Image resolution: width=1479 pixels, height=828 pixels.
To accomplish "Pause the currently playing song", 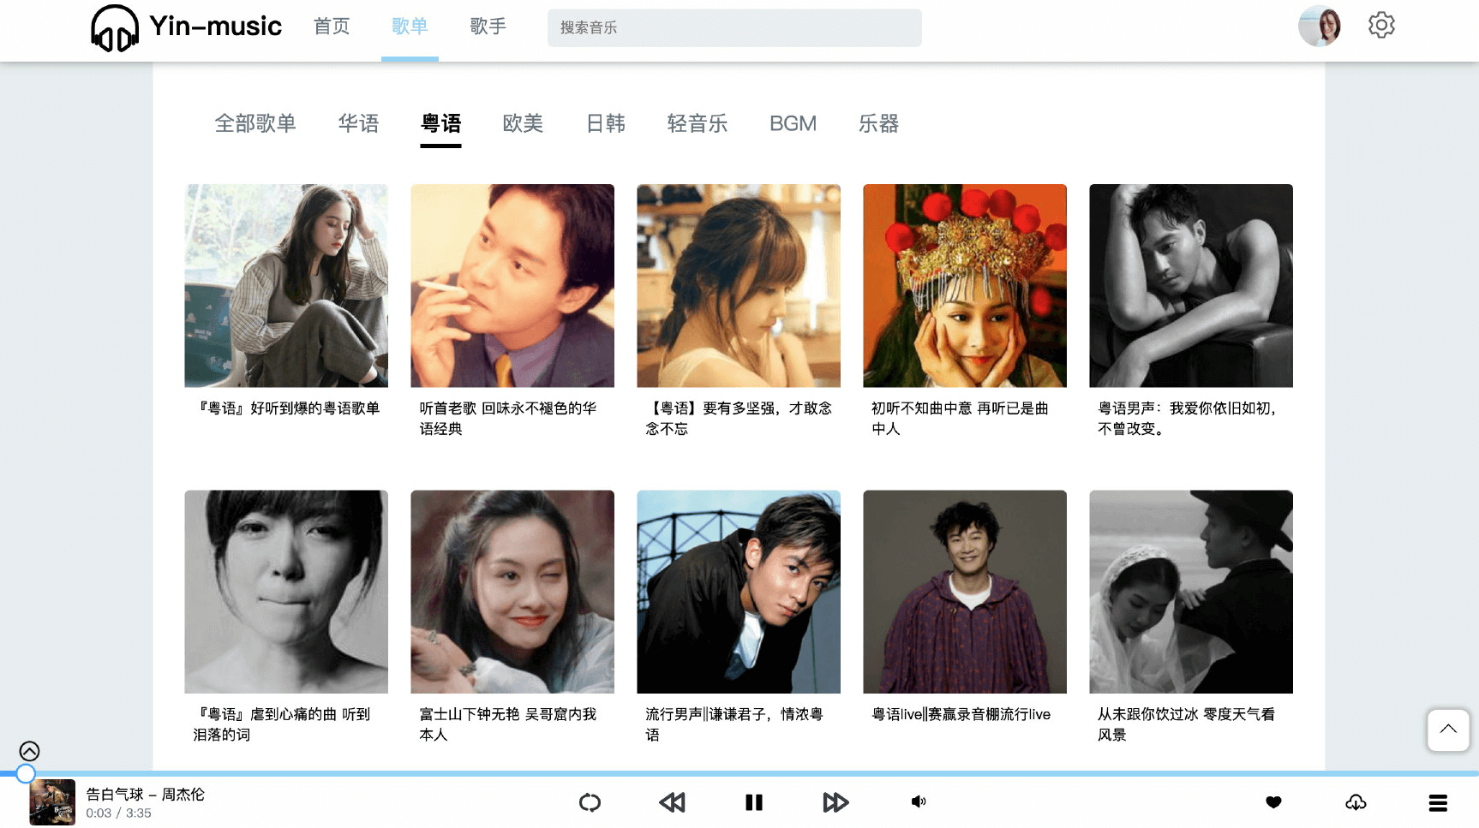I will click(x=754, y=802).
